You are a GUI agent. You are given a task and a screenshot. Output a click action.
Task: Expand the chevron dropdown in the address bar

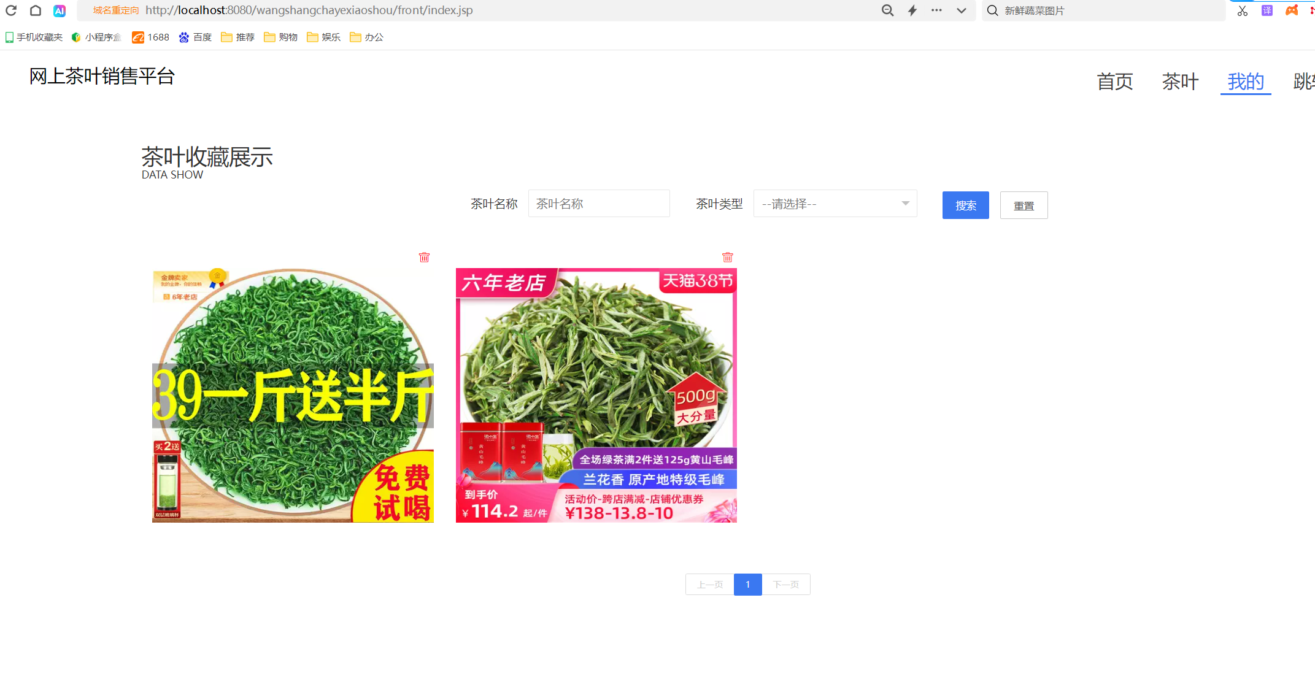960,10
